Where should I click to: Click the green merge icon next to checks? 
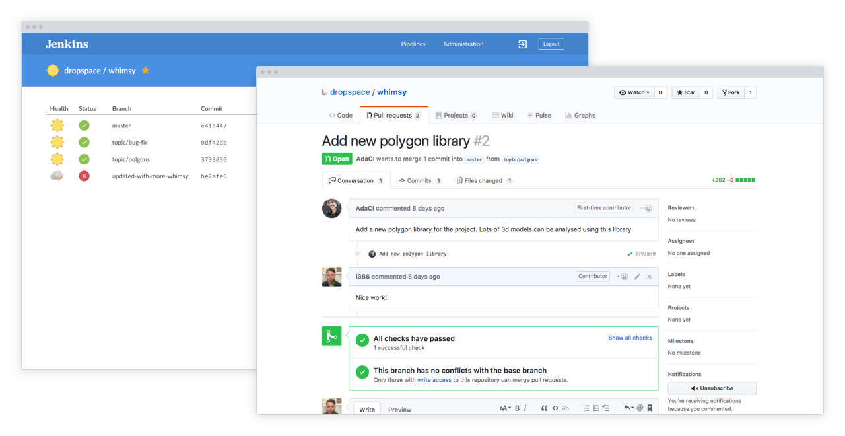[x=332, y=336]
